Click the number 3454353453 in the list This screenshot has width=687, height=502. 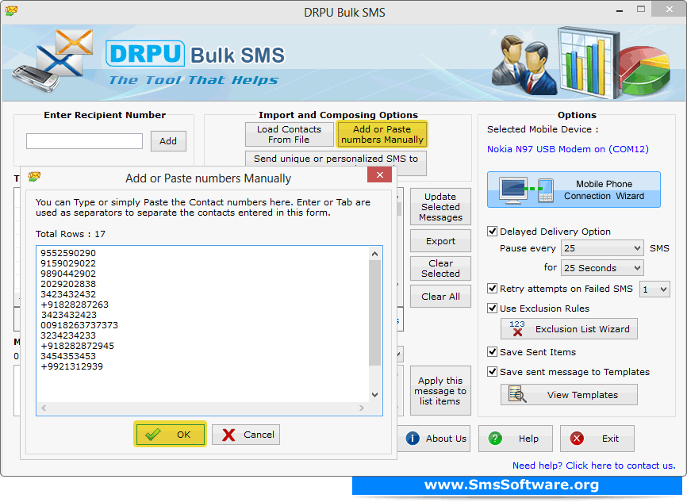pyautogui.click(x=68, y=356)
